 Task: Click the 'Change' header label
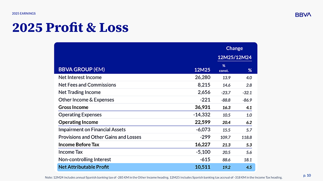[x=235, y=48]
